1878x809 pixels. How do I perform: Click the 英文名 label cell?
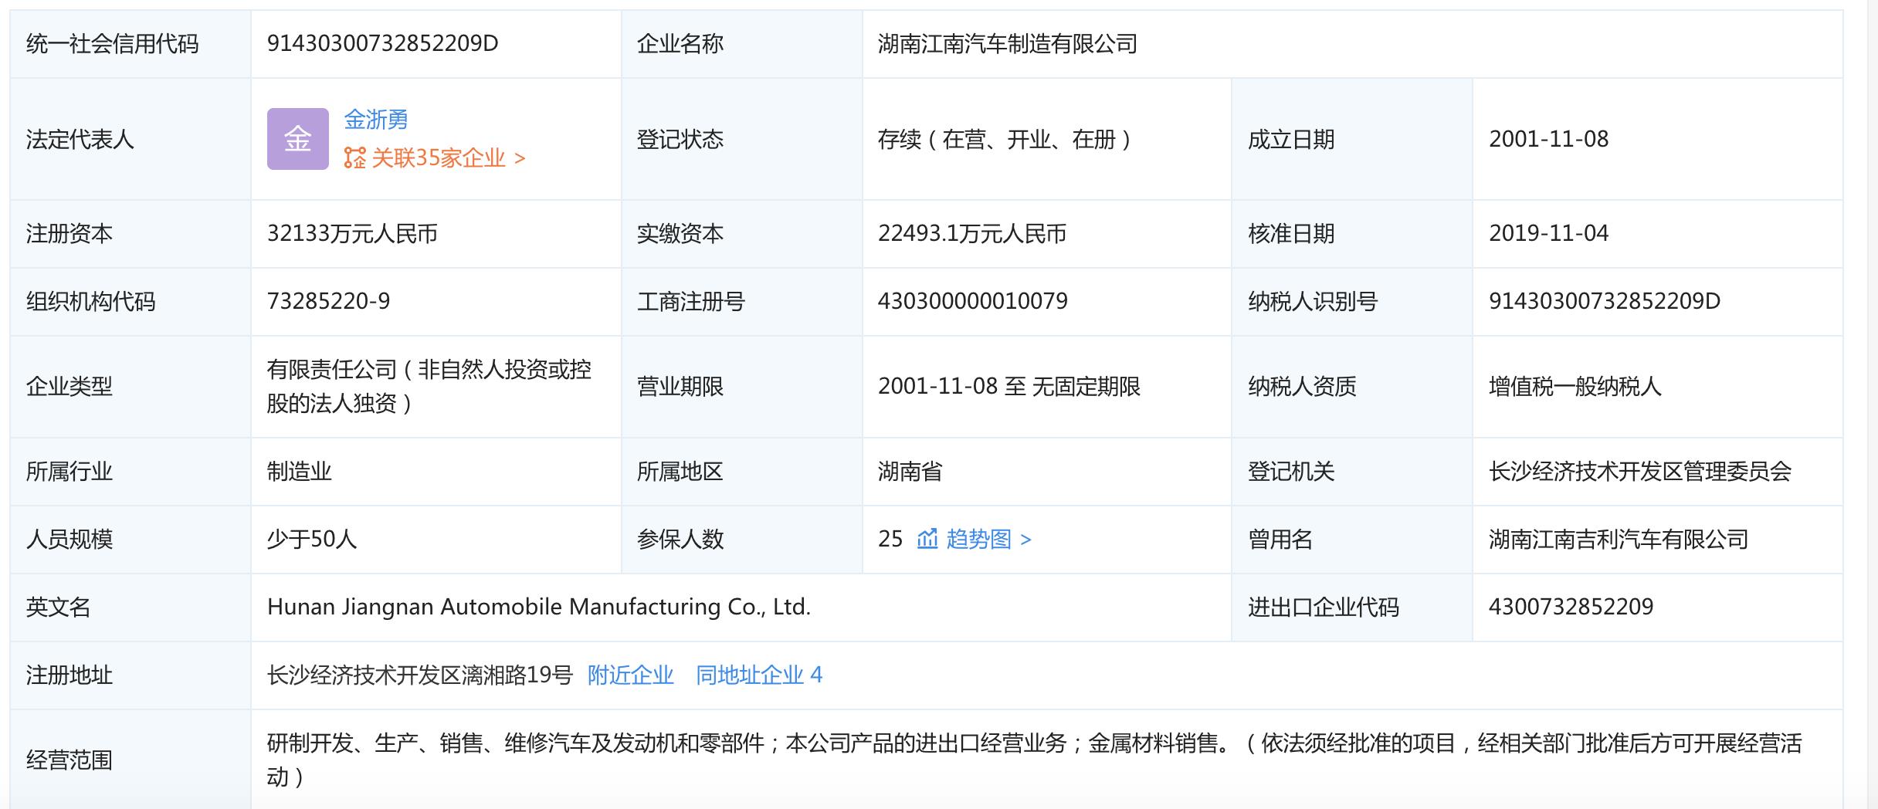click(x=131, y=608)
